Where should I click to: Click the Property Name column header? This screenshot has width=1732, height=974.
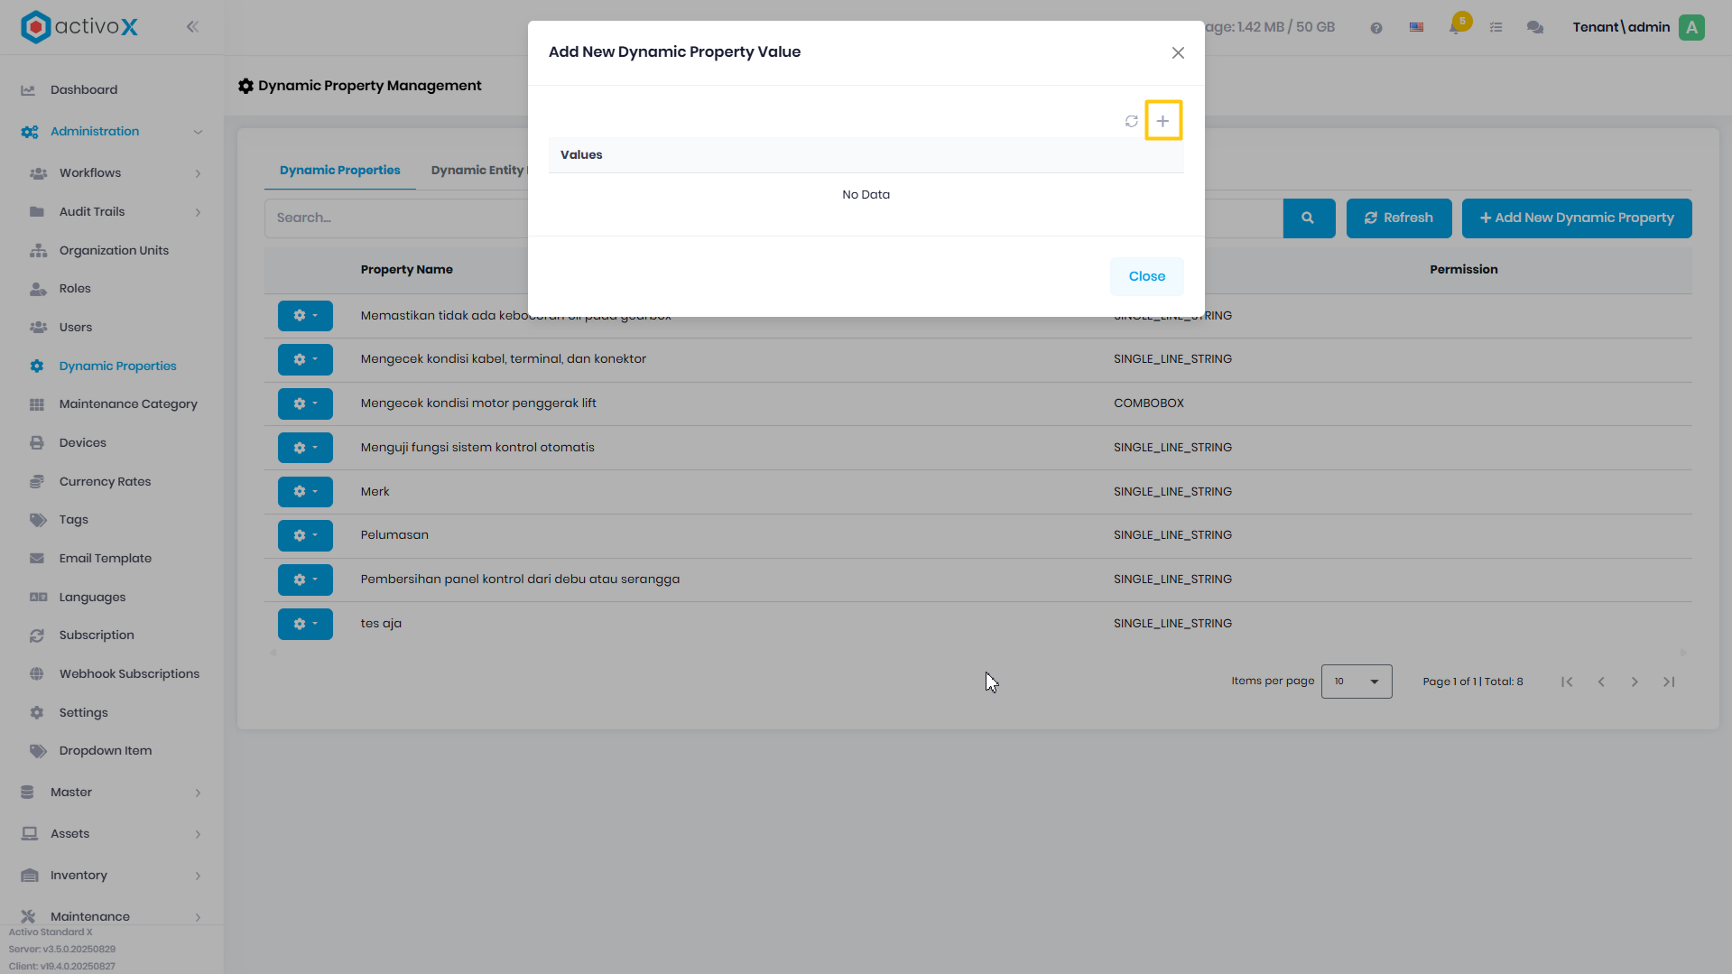pyautogui.click(x=406, y=270)
